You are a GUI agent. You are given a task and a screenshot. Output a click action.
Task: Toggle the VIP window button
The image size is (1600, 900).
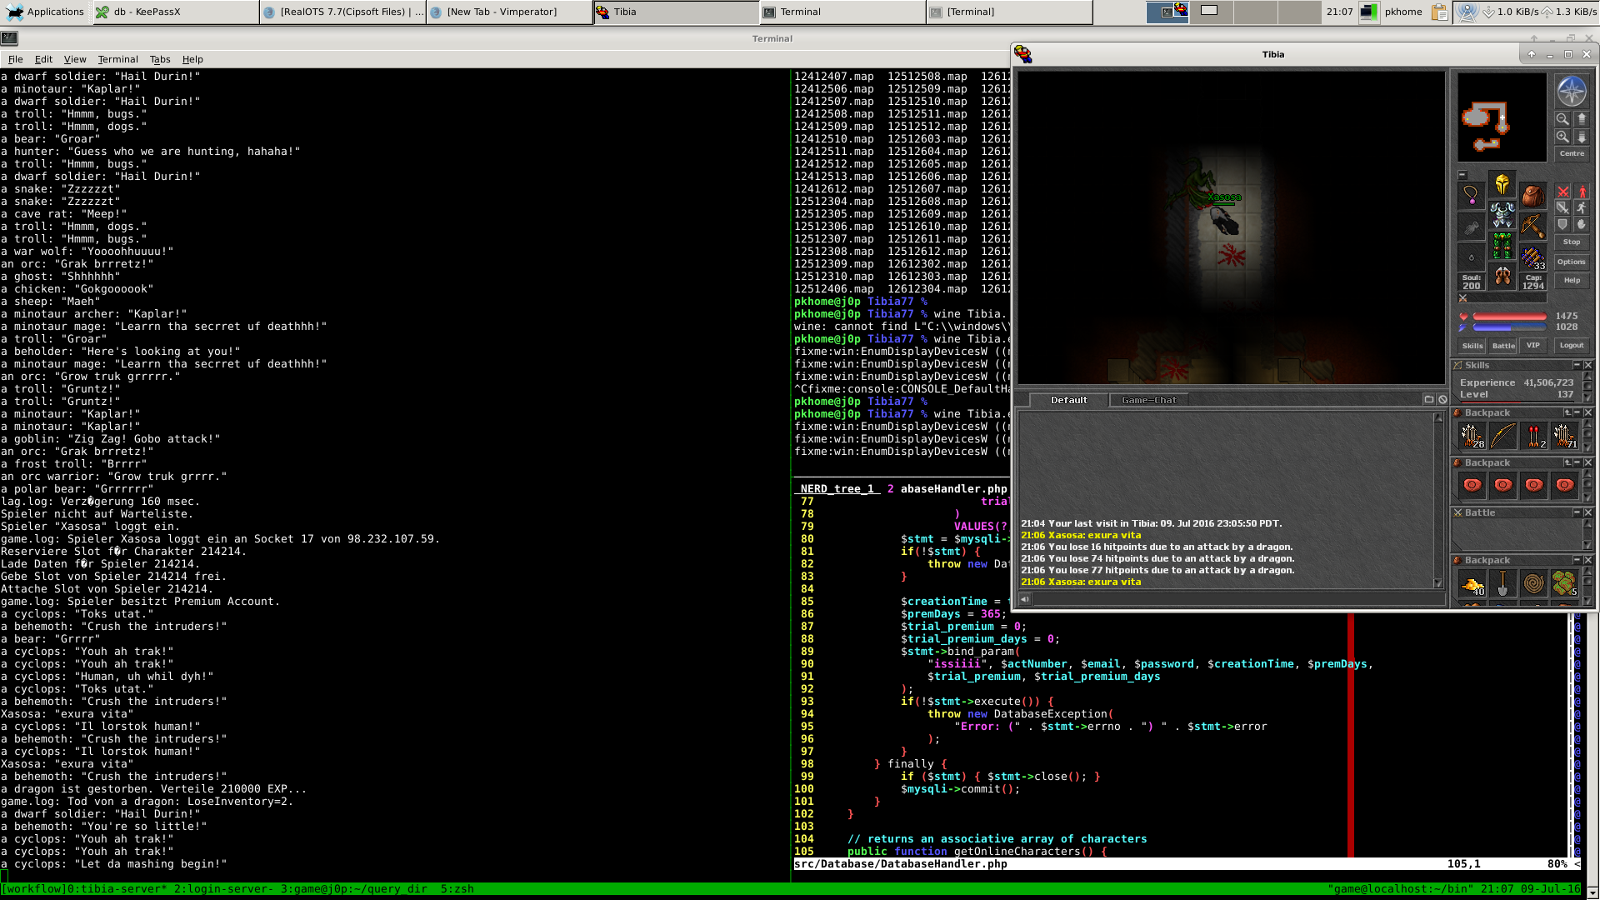coord(1533,346)
